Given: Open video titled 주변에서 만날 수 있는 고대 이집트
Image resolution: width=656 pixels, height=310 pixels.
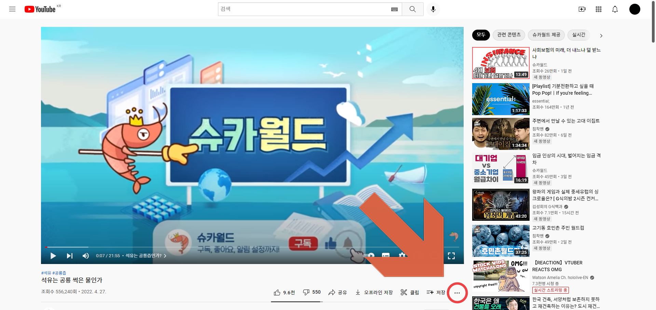Looking at the screenshot, I should pyautogui.click(x=566, y=121).
